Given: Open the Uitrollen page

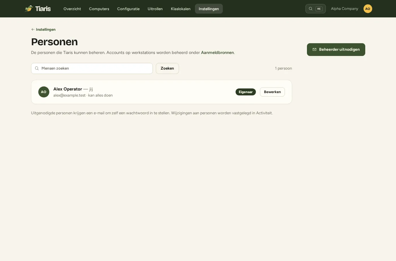Looking at the screenshot, I should pyautogui.click(x=155, y=9).
